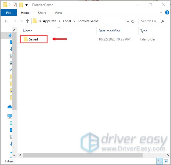This screenshot has width=171, height=165.
Task: Select the View ribbon tab
Action: click(x=58, y=13)
